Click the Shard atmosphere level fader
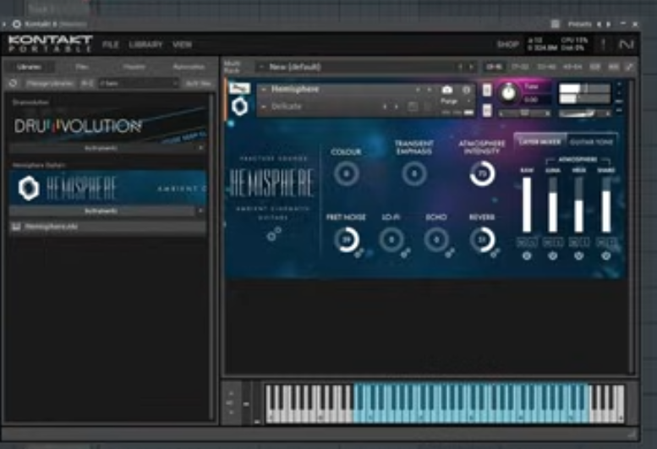The width and height of the screenshot is (657, 449). click(x=606, y=205)
